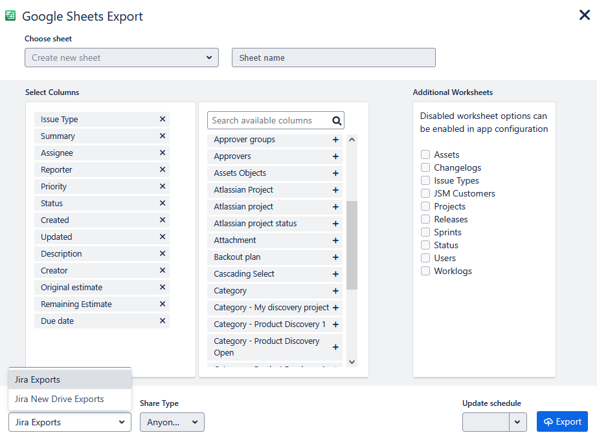Click the available columns scrollbar thumb

(352, 244)
